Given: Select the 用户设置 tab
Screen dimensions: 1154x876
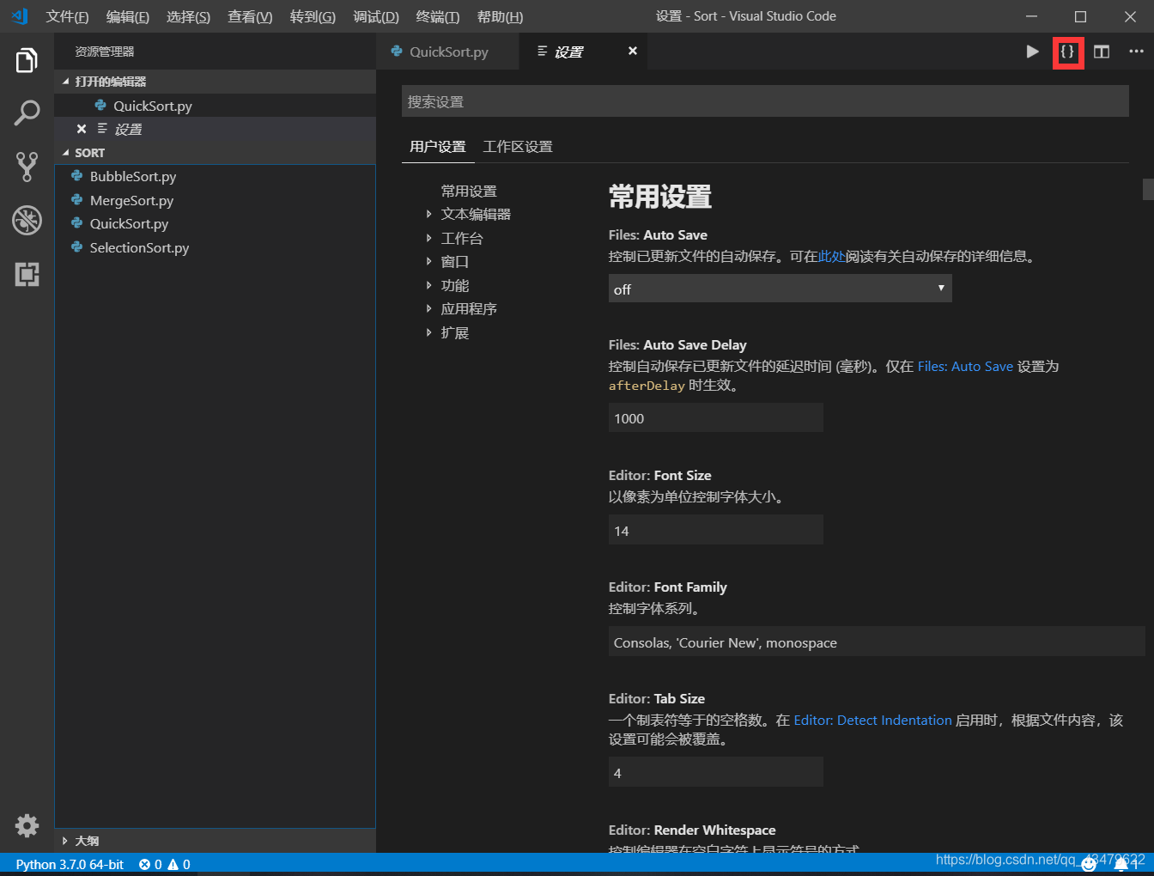Looking at the screenshot, I should [438, 147].
